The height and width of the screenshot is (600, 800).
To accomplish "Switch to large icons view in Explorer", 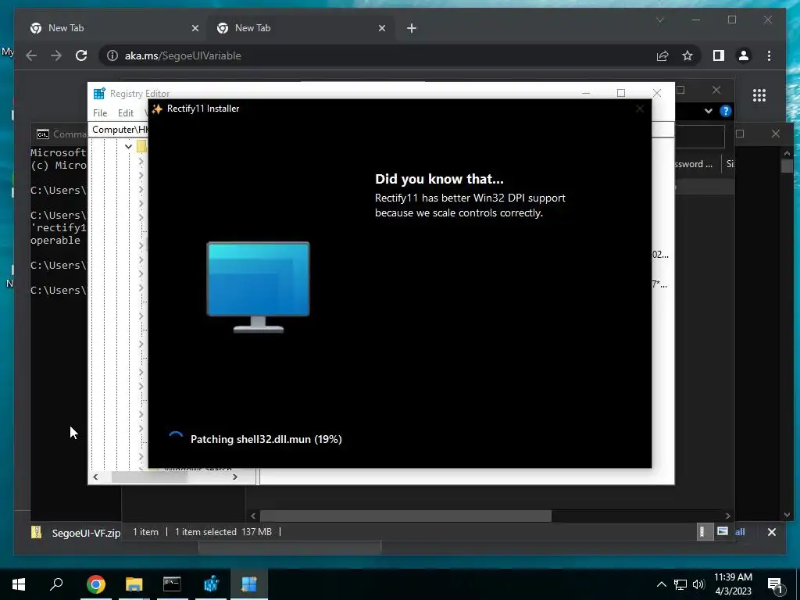I will click(723, 531).
